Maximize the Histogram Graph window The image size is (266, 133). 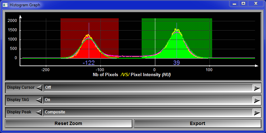[x=243, y=4]
